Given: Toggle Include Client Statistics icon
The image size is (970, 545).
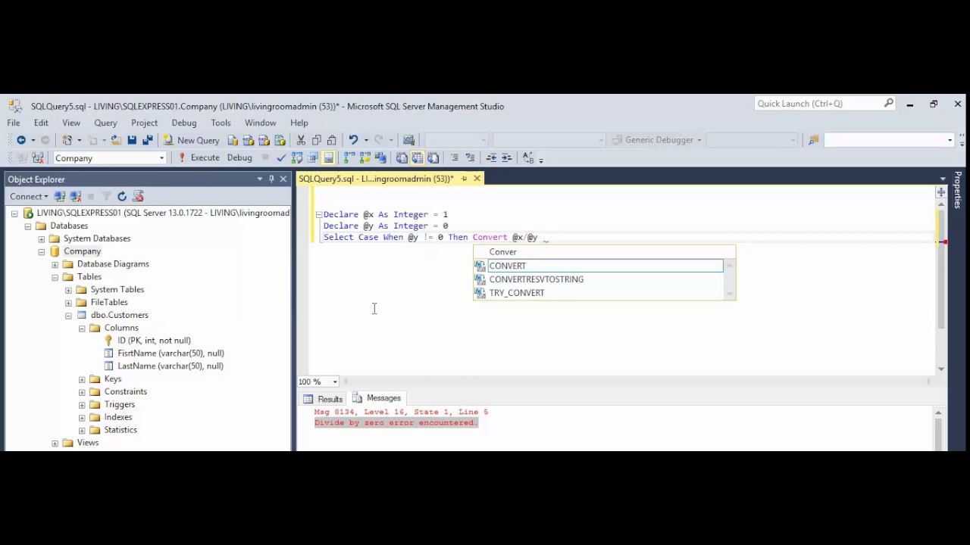Looking at the screenshot, I should [380, 157].
